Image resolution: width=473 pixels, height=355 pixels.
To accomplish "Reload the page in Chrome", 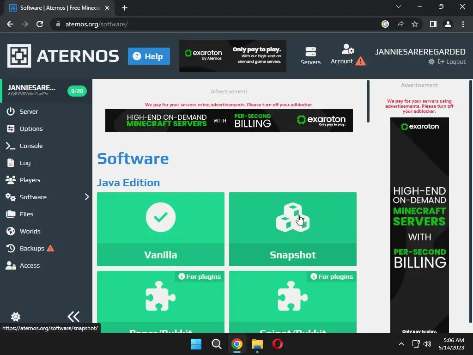I will point(40,24).
